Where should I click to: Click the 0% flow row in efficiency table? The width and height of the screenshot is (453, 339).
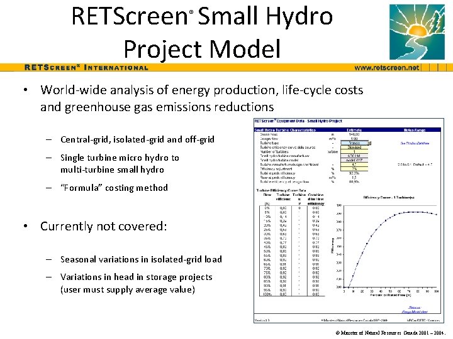(x=292, y=208)
